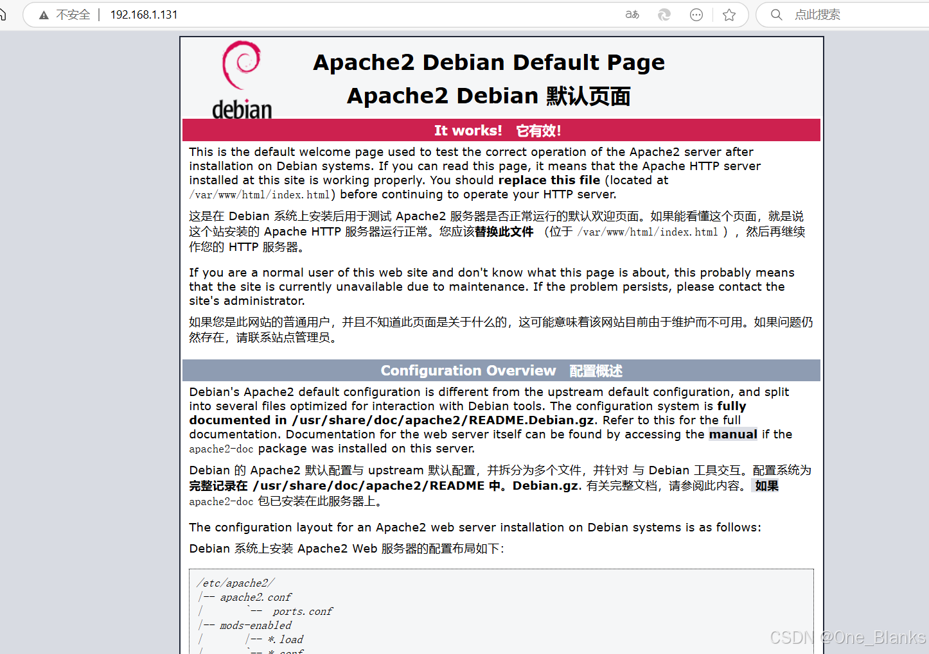Click the heading Apache2 Debian Default Page

coord(489,62)
